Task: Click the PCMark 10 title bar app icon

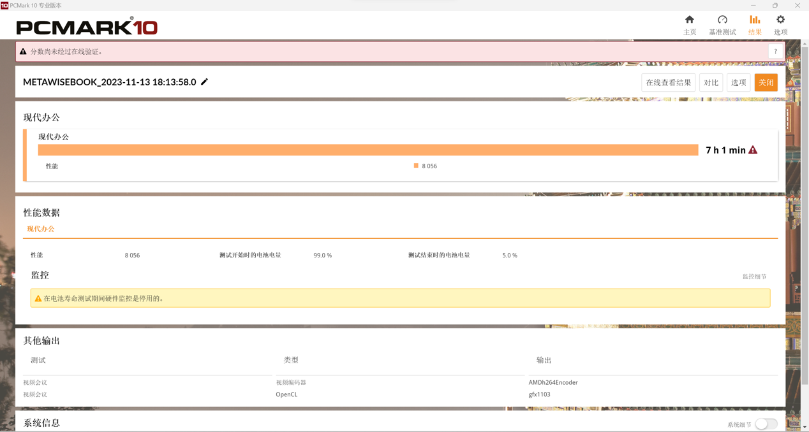Action: [x=4, y=5]
